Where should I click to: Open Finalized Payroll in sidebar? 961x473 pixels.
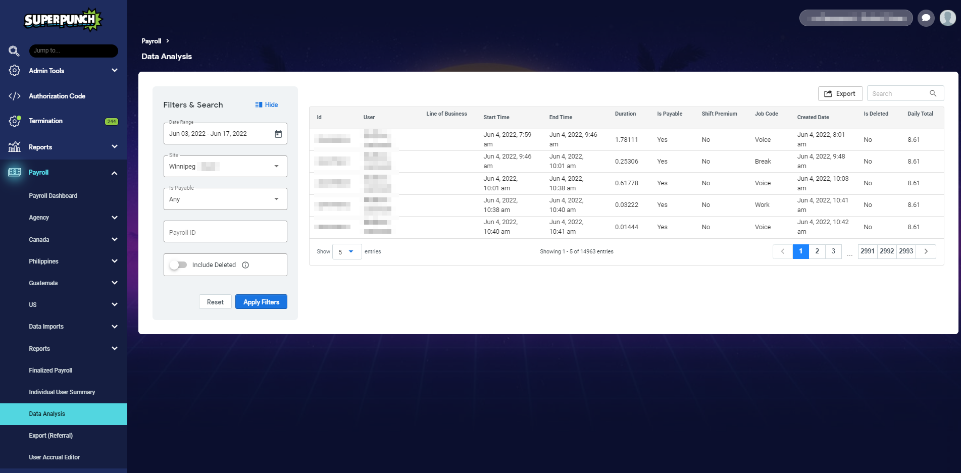[50, 371]
